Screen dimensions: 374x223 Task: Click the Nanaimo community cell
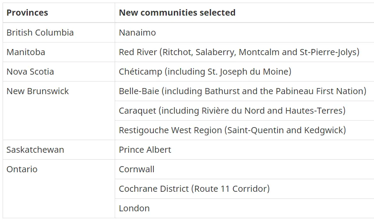[137, 33]
